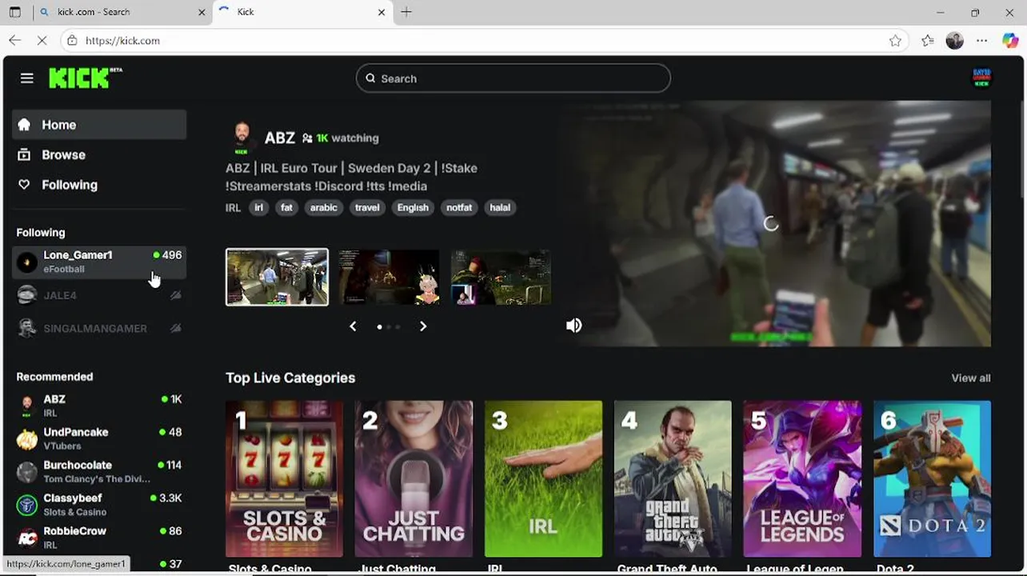Open browser settings ellipsis menu
Screen dimensions: 1027x576
coord(981,41)
